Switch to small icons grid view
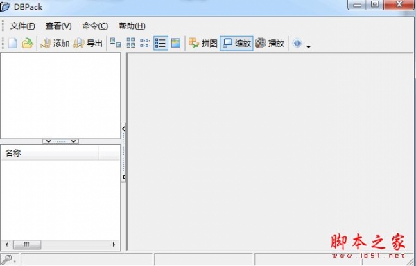Image resolution: width=416 pixels, height=266 pixels. [x=130, y=43]
